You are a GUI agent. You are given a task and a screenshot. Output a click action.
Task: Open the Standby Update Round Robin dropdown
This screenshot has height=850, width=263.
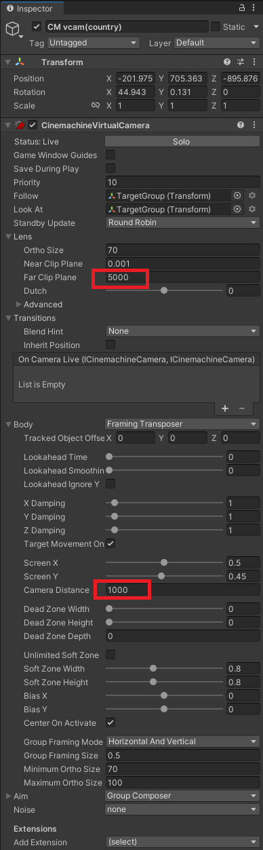[183, 223]
